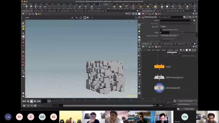Viewport: 219px width, 123px height.
Task: Select the Grid shelf tool
Action: 45,7
